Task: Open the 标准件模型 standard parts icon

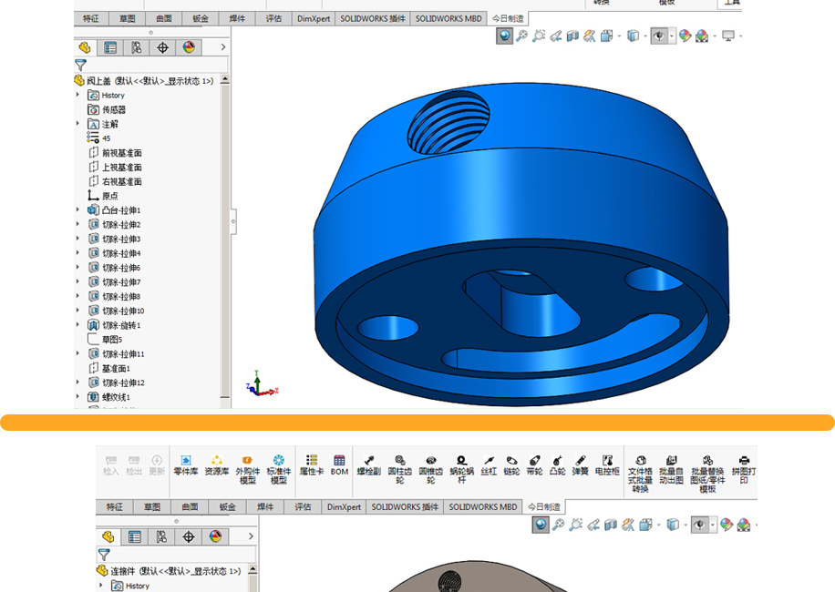Action: click(279, 470)
